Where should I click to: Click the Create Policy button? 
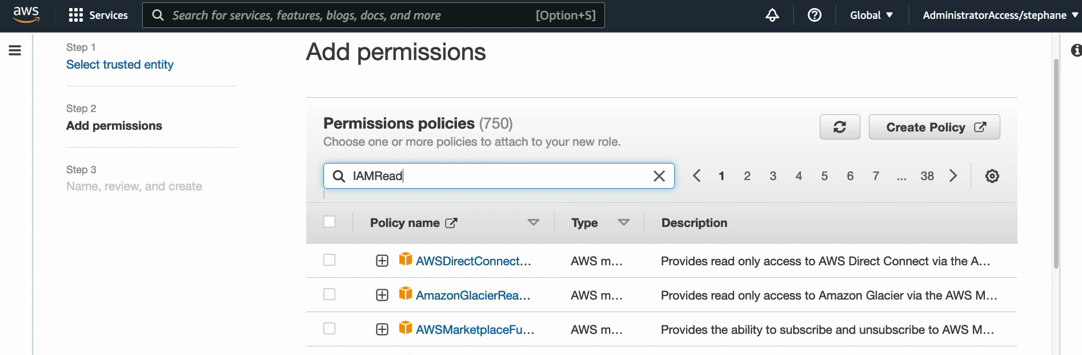coord(935,127)
